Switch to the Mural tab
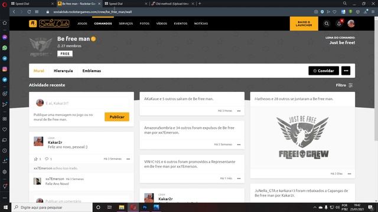This screenshot has height=212, width=378. (x=39, y=71)
